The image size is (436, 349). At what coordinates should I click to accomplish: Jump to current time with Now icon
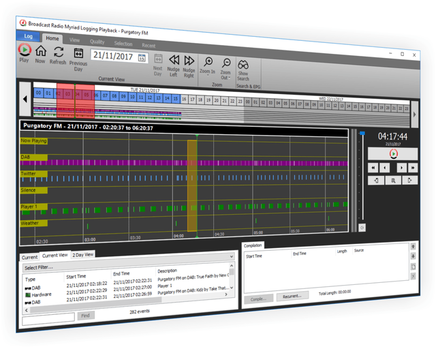coord(41,51)
